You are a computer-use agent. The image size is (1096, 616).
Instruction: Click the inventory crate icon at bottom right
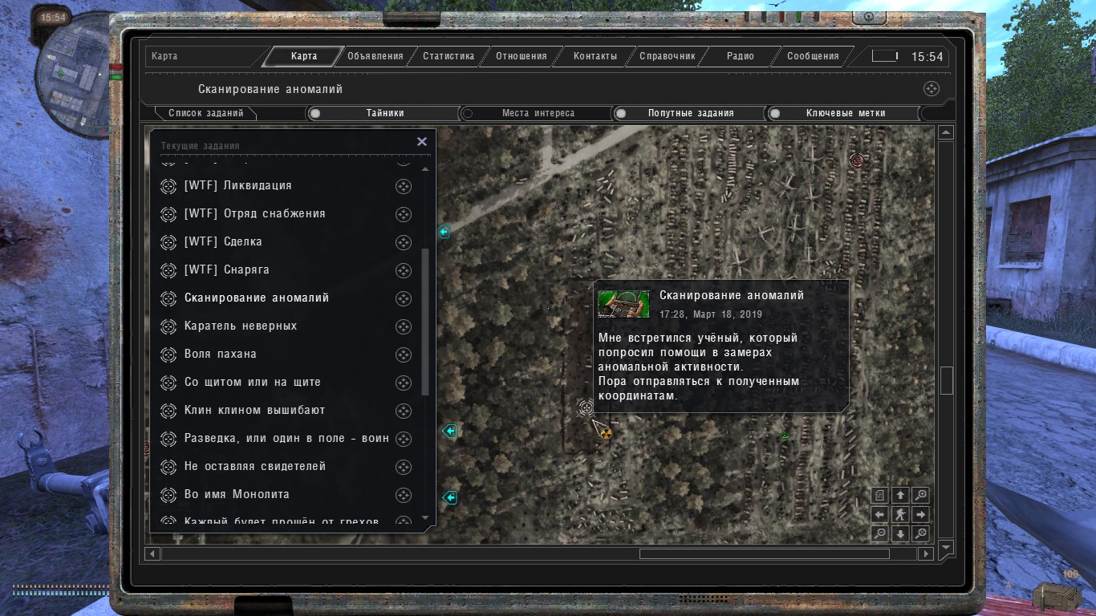pyautogui.click(x=1056, y=596)
